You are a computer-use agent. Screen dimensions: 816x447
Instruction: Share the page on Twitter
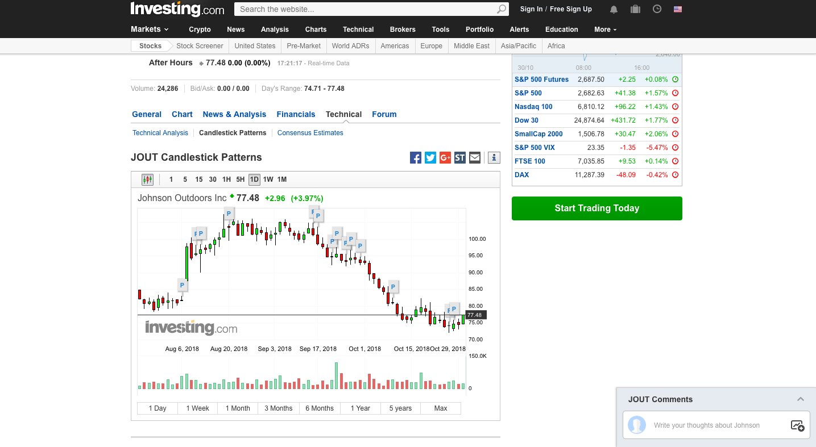[x=430, y=158]
